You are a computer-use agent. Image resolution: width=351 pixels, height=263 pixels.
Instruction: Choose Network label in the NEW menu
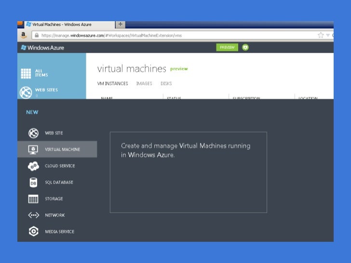click(55, 215)
